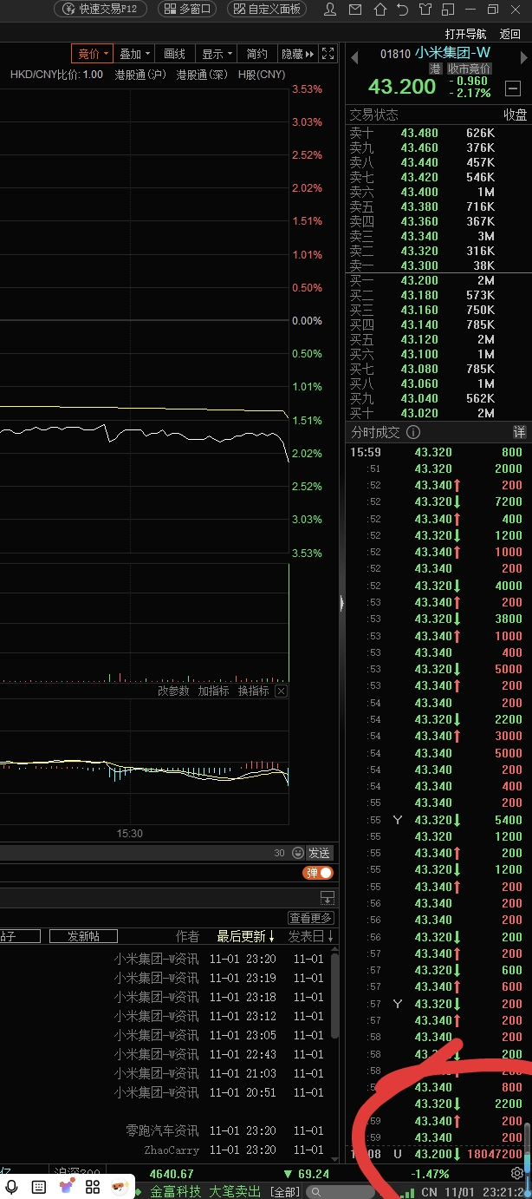The width and height of the screenshot is (532, 1199).
Task: Open the 竞价 dropdown
Action: click(93, 54)
